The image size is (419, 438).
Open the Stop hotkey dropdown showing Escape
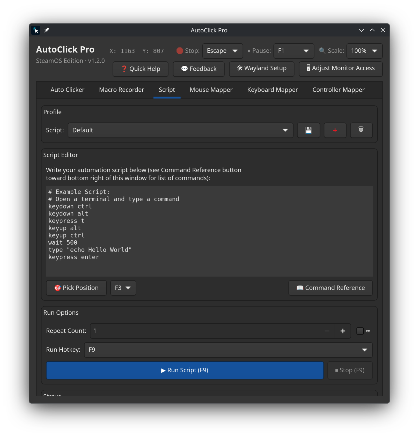[223, 51]
